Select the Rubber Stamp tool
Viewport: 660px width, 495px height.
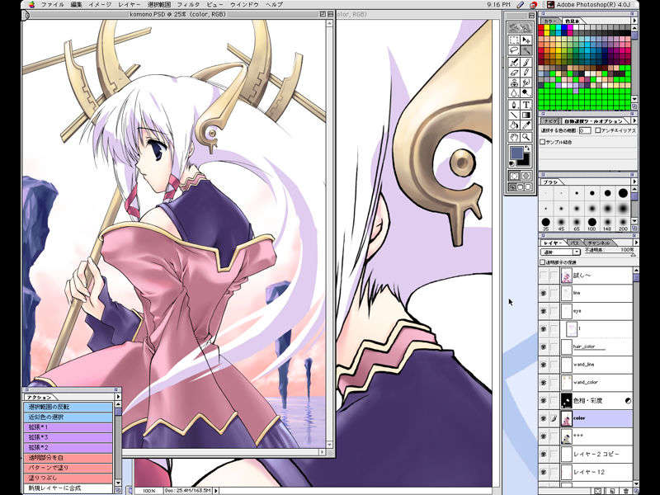(514, 83)
